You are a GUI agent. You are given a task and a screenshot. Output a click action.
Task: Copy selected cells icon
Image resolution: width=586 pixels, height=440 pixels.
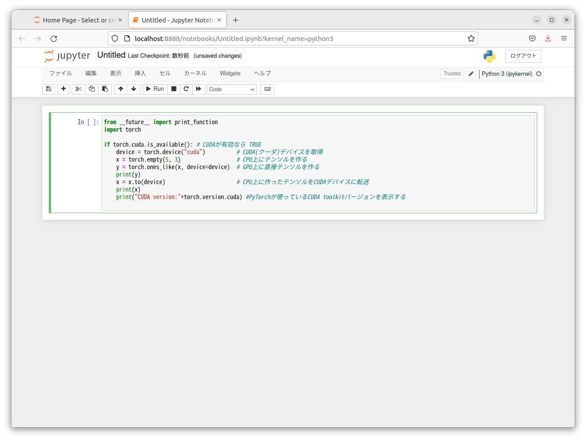92,89
